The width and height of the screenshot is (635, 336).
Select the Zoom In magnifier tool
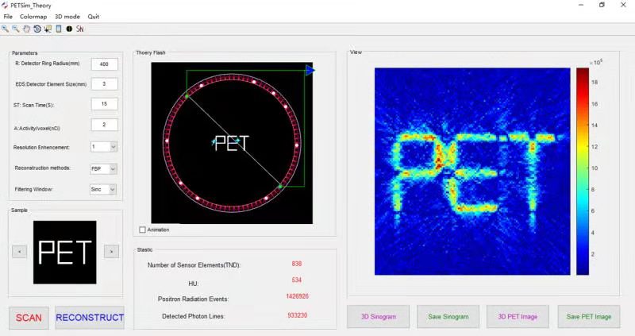[x=6, y=29]
